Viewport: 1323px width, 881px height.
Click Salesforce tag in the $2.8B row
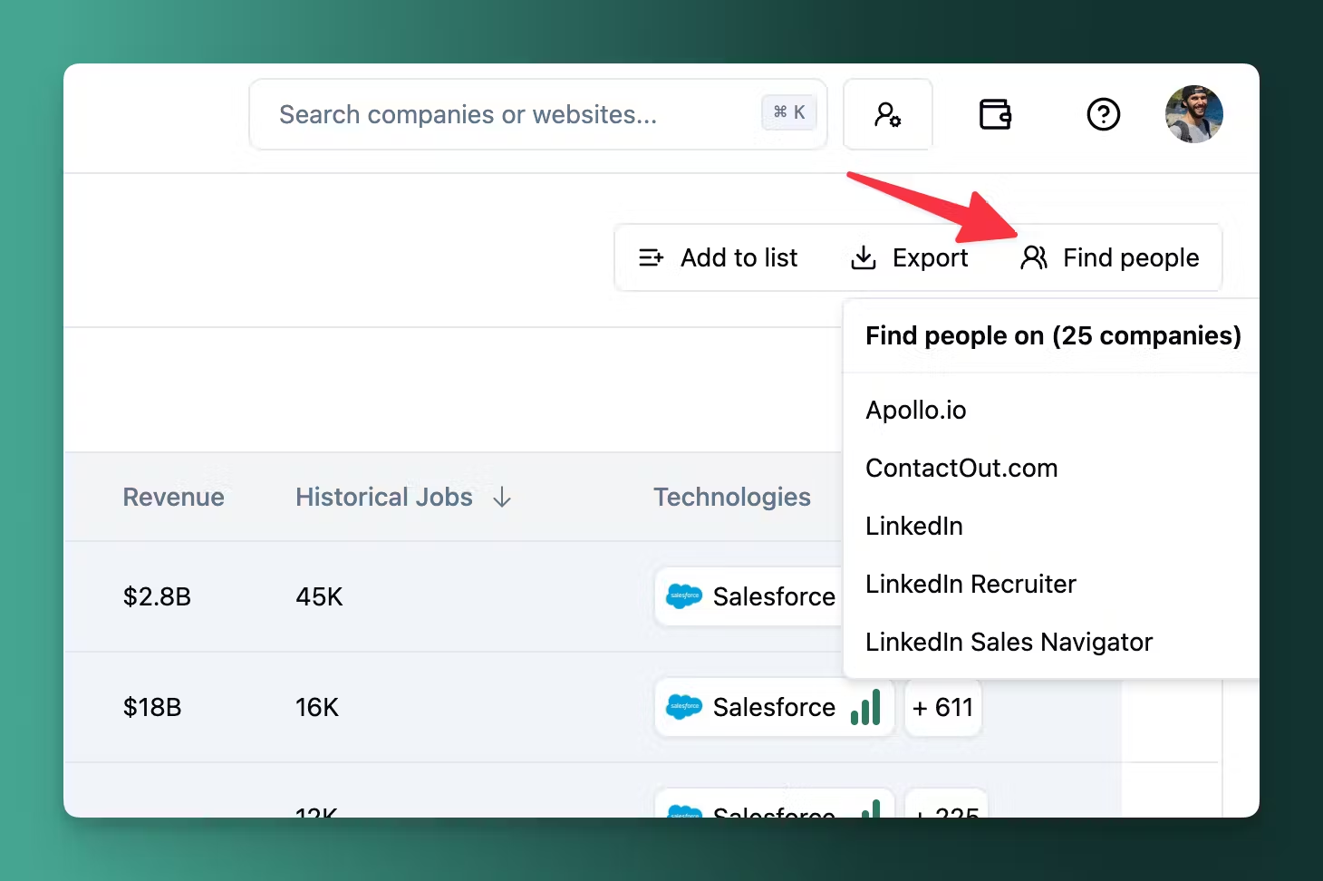pyautogui.click(x=752, y=596)
